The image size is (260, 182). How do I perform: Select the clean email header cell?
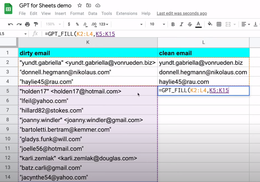coord(203,53)
